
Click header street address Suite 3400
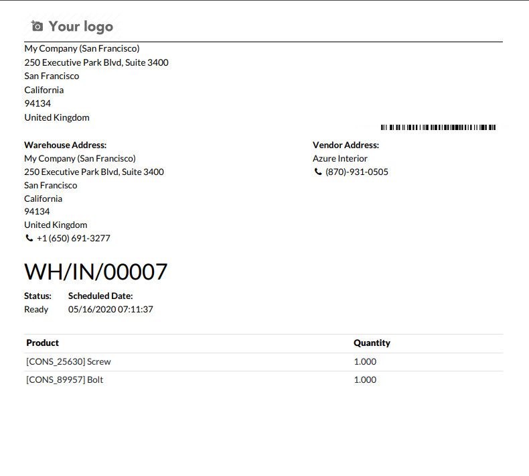(96, 62)
